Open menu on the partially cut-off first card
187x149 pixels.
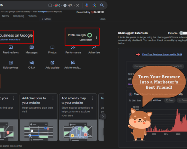[x=14, y=98]
